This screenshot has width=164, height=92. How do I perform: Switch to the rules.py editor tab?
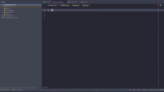pos(84,2)
